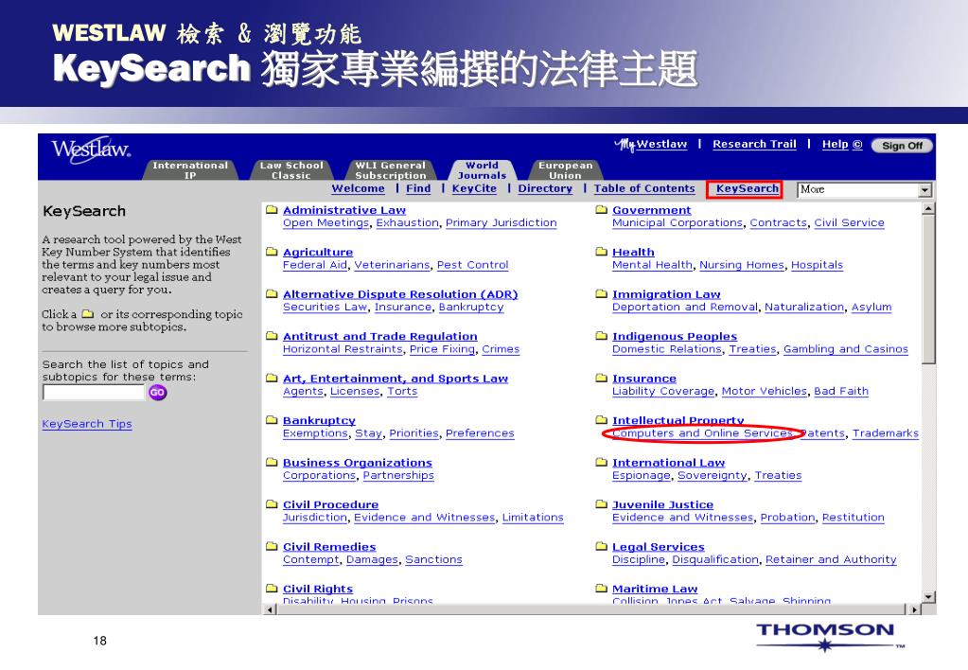Open the Administrative Law folder icon

tap(272, 210)
